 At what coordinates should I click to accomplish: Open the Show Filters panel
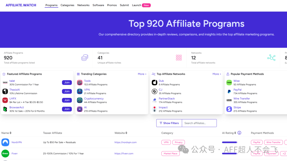coord(169,123)
